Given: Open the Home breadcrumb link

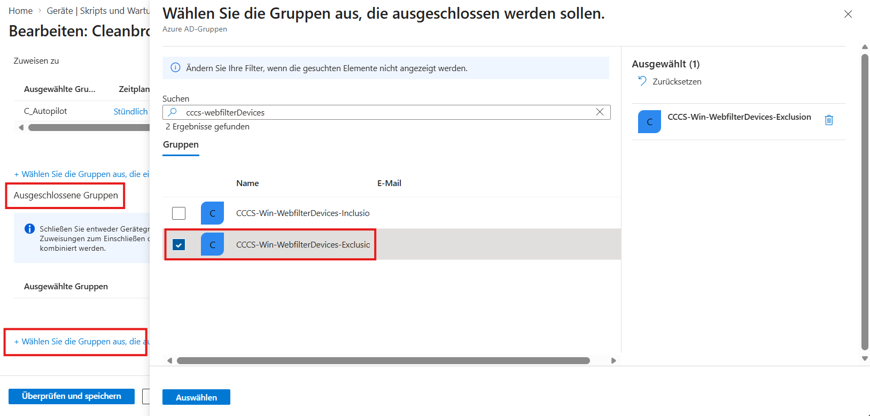Looking at the screenshot, I should pyautogui.click(x=21, y=11).
